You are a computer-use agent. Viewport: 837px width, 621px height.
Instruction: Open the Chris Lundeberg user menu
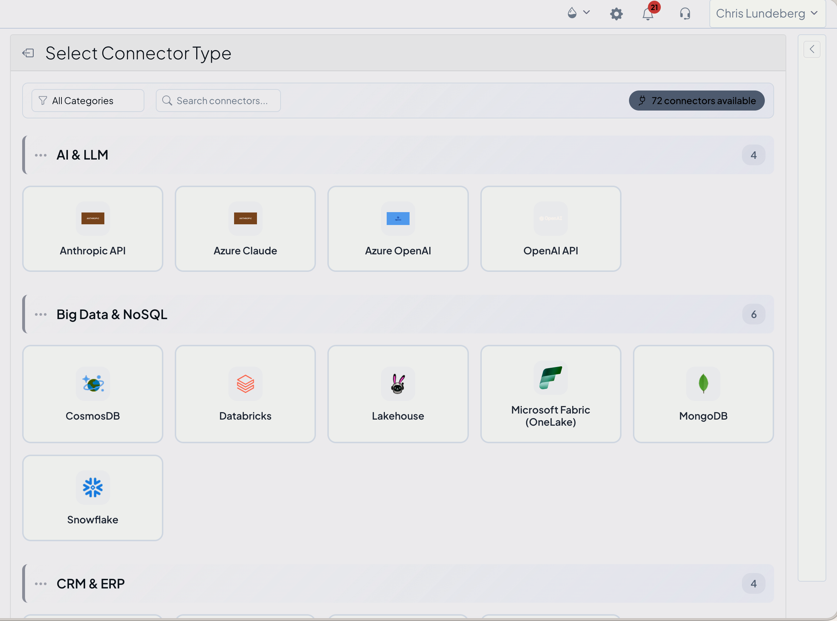point(767,14)
